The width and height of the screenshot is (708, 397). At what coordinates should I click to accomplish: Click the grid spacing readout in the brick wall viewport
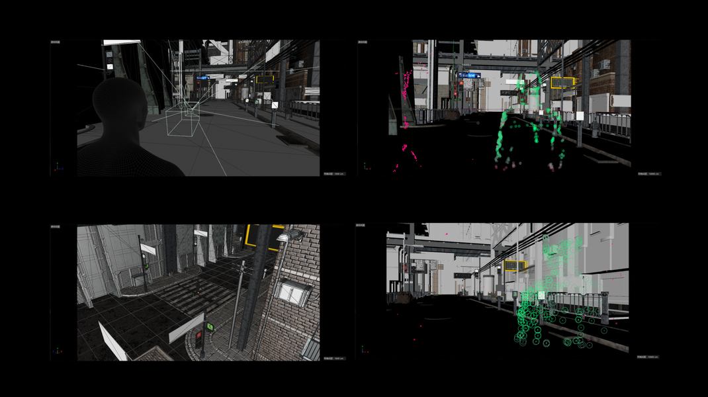click(335, 359)
